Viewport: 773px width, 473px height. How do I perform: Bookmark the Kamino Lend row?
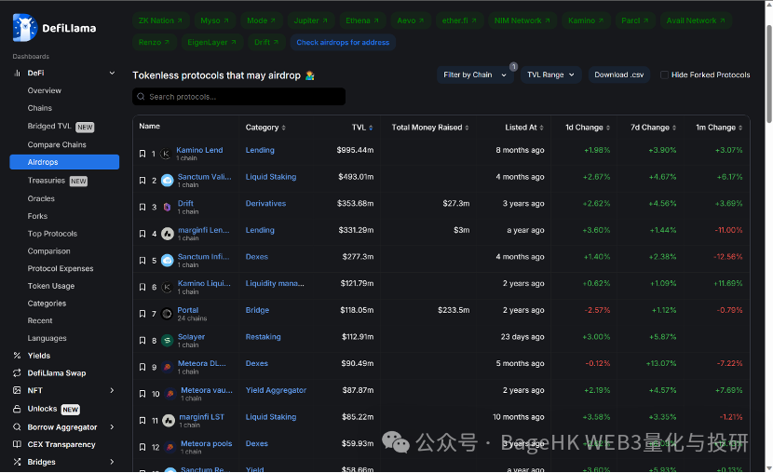point(142,154)
